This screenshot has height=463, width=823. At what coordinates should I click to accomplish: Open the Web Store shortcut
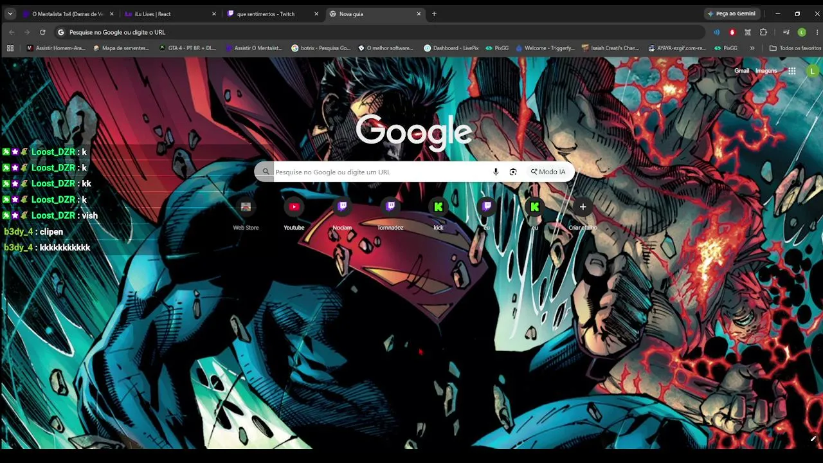(246, 213)
